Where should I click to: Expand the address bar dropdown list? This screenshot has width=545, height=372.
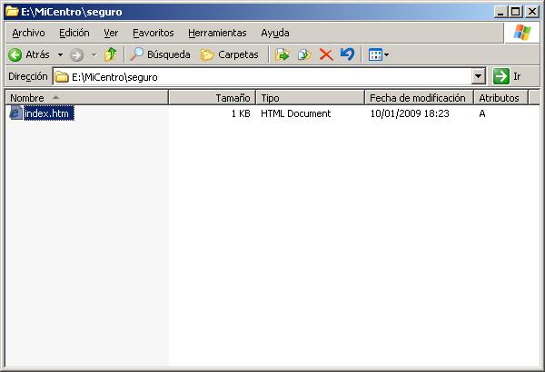(x=479, y=77)
